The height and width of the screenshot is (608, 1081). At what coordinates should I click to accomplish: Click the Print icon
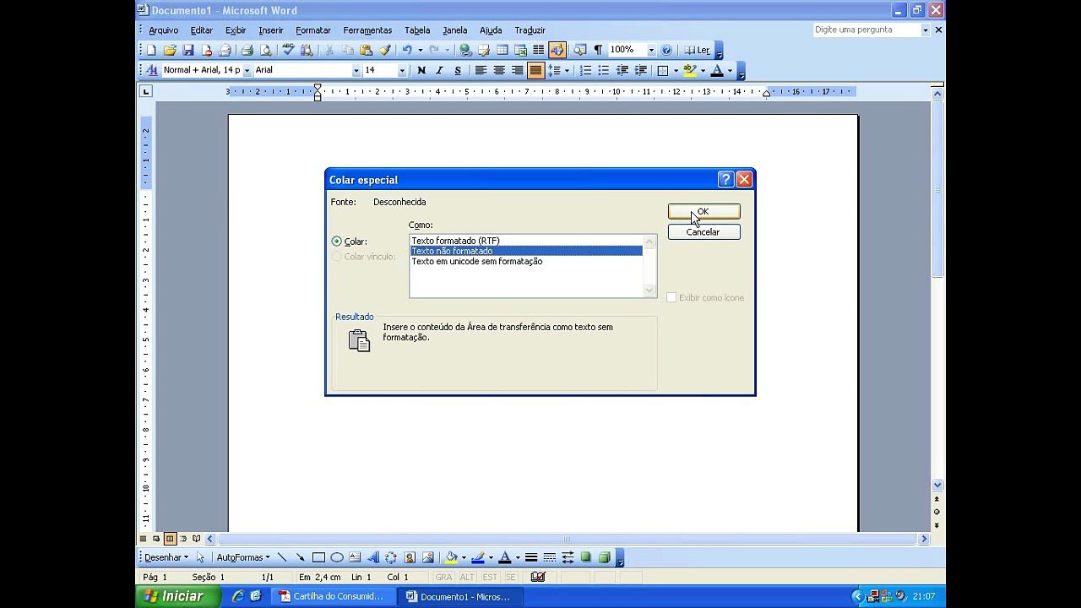coord(247,51)
